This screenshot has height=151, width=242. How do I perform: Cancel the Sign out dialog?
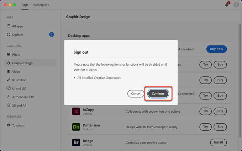pos(136,93)
